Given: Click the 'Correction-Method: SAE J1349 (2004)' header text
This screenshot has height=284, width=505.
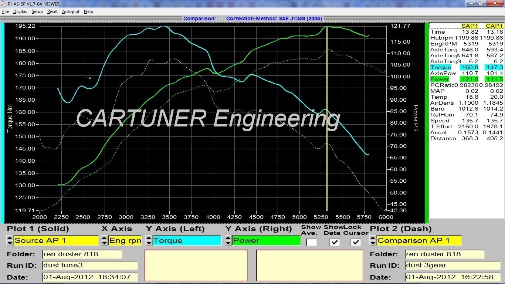Looking at the screenshot, I should point(274,18).
